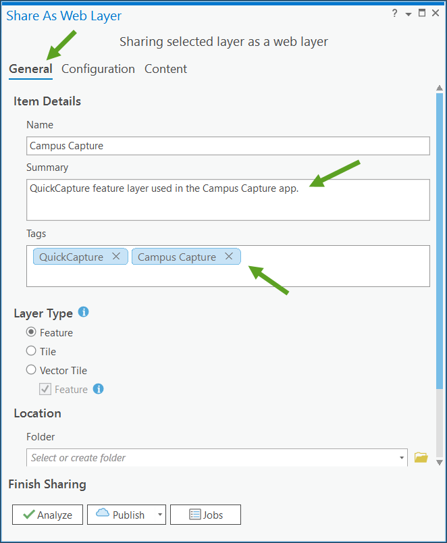
Task: Switch to the Configuration tab
Action: click(98, 68)
